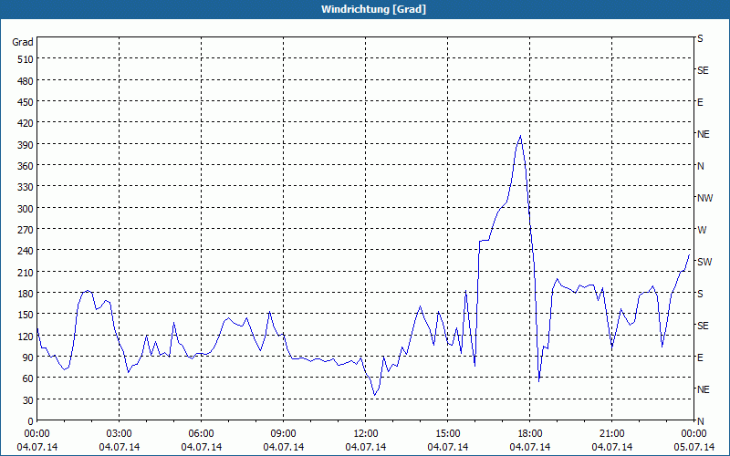Click the 18:00 time label
This screenshot has width=730, height=456.
click(530, 434)
